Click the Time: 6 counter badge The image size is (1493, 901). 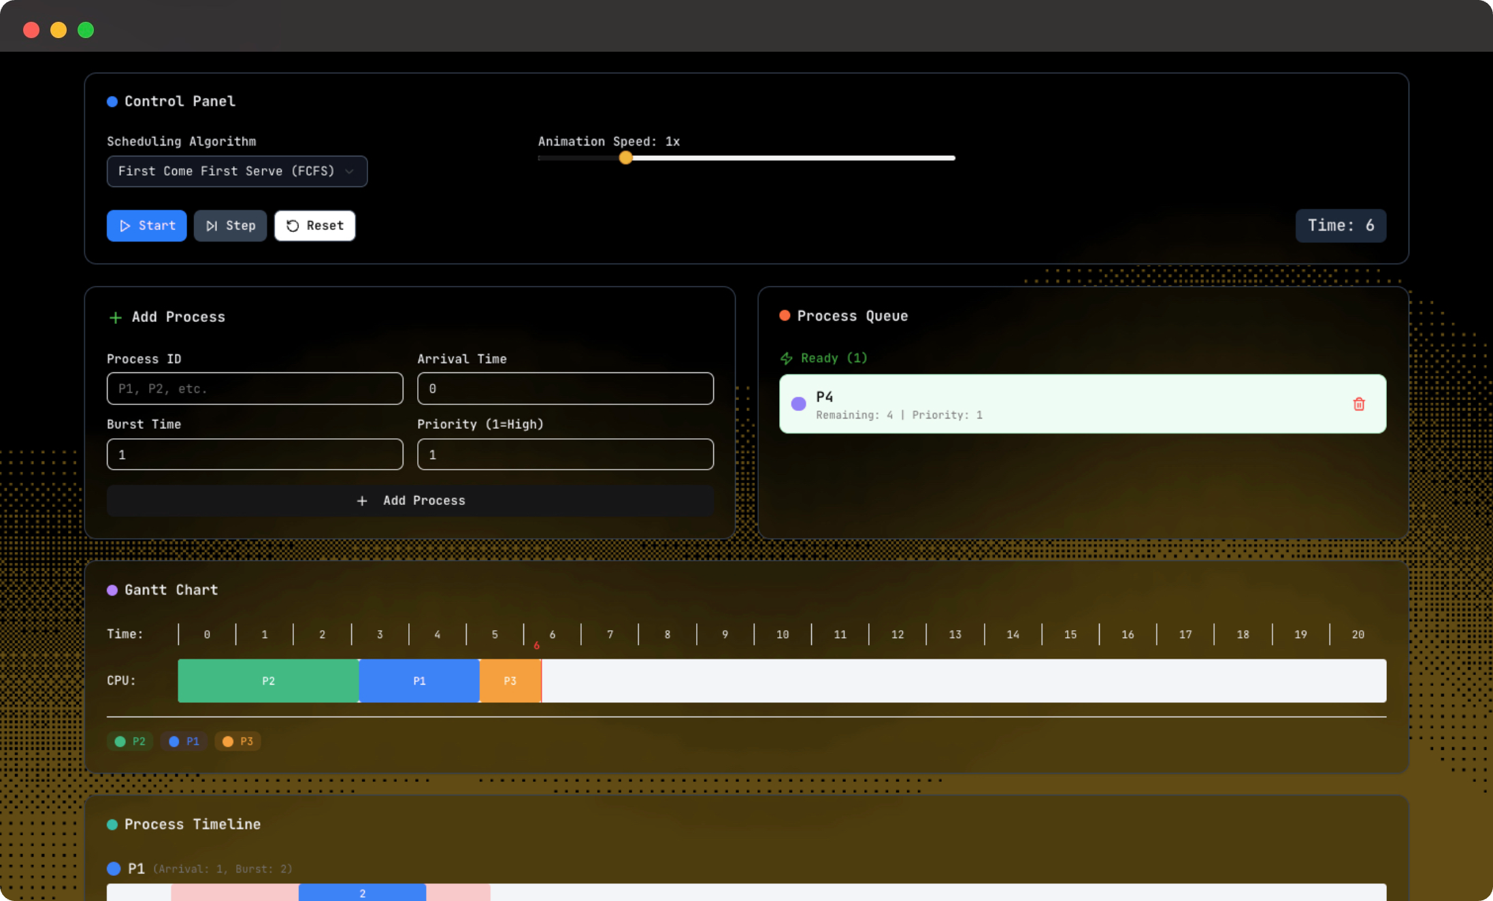pos(1340,226)
